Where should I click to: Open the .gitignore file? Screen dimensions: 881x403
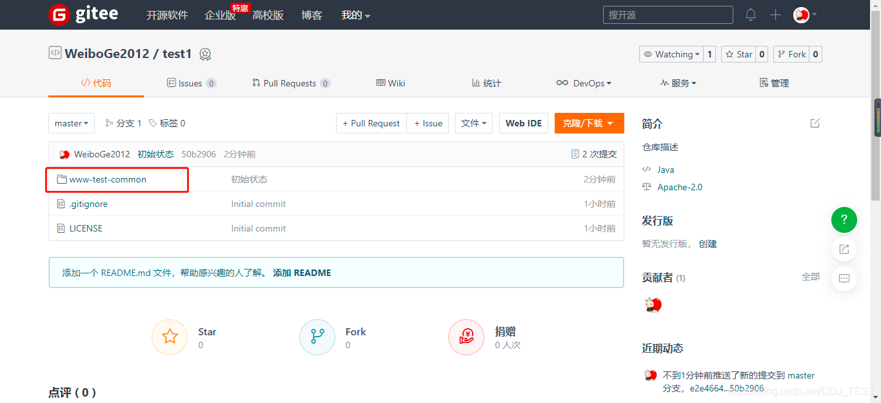coord(88,204)
